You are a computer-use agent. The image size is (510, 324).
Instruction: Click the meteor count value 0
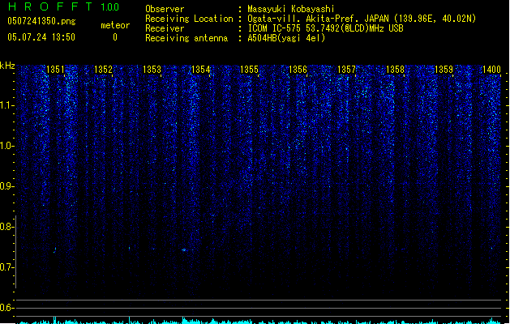pyautogui.click(x=115, y=37)
